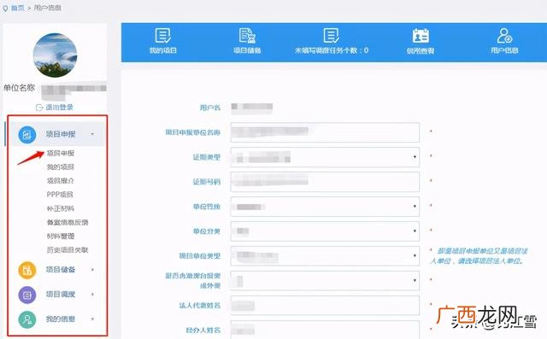Click the 我的信息 group label in sidebar
The image size is (547, 339).
click(61, 319)
